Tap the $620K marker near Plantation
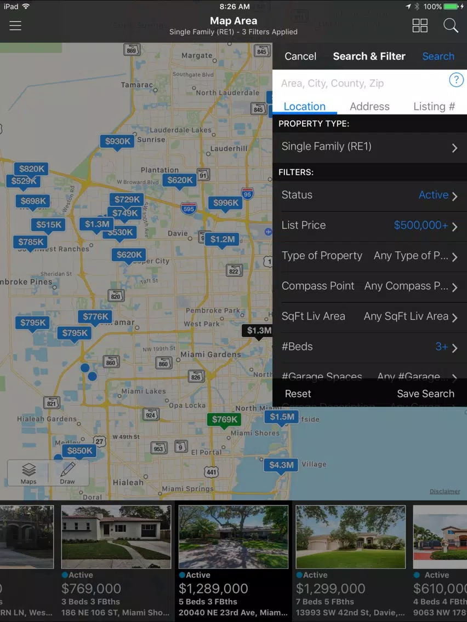This screenshot has width=467, height=622. (179, 181)
